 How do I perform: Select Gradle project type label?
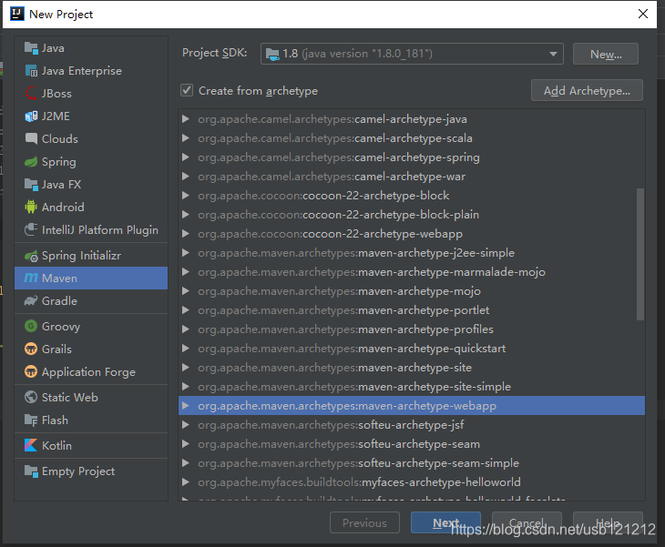[59, 301]
